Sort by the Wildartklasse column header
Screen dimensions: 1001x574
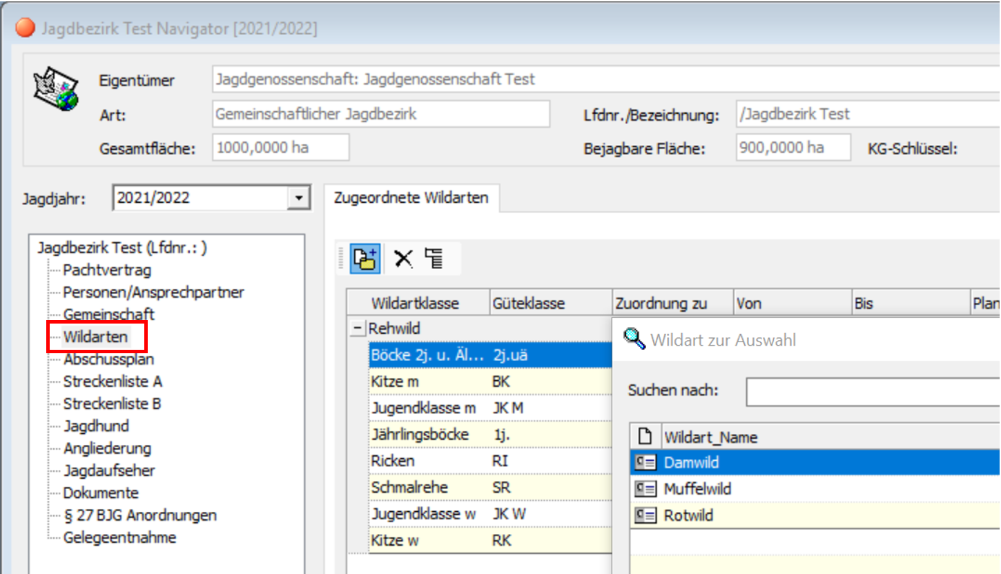[415, 304]
